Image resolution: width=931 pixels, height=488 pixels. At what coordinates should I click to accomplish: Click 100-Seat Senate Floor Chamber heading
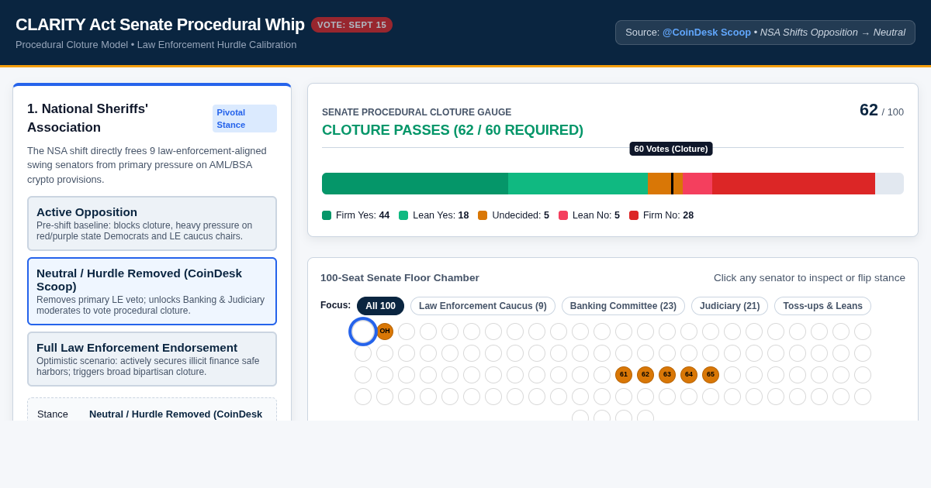tap(400, 278)
